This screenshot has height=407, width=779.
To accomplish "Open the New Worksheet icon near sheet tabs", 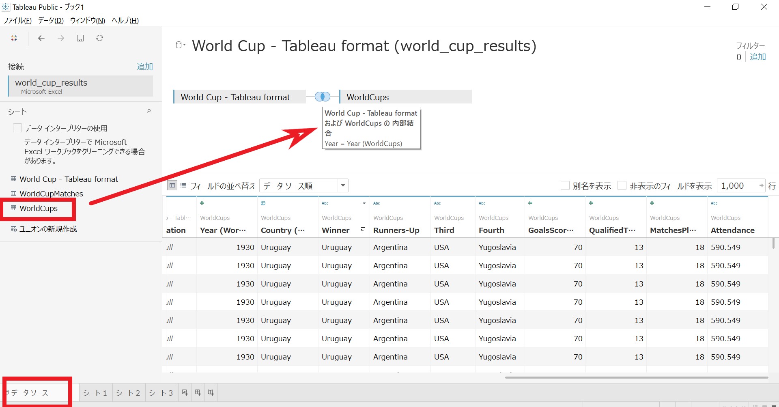I will tap(185, 392).
